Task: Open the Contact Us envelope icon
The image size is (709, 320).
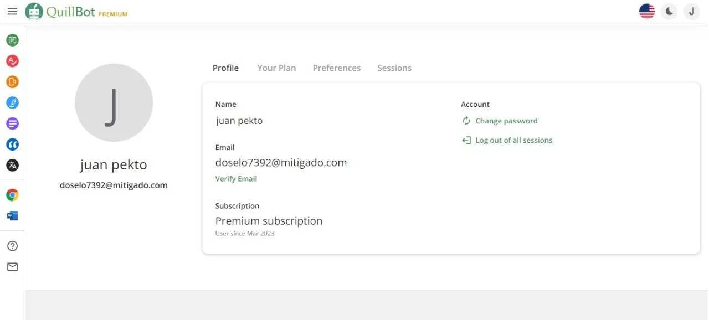Action: pos(12,267)
